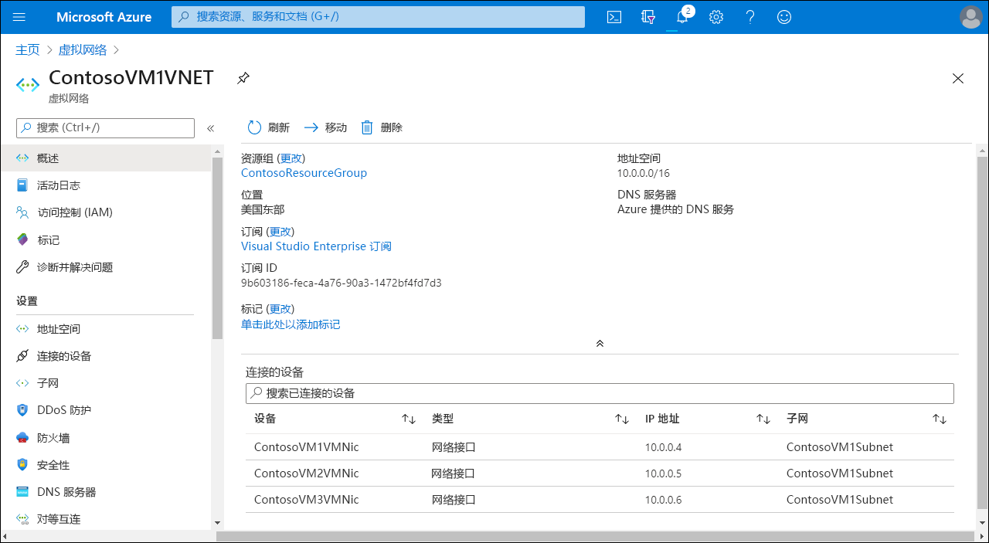Collapse the essentials section chevron
989x543 pixels.
[600, 343]
